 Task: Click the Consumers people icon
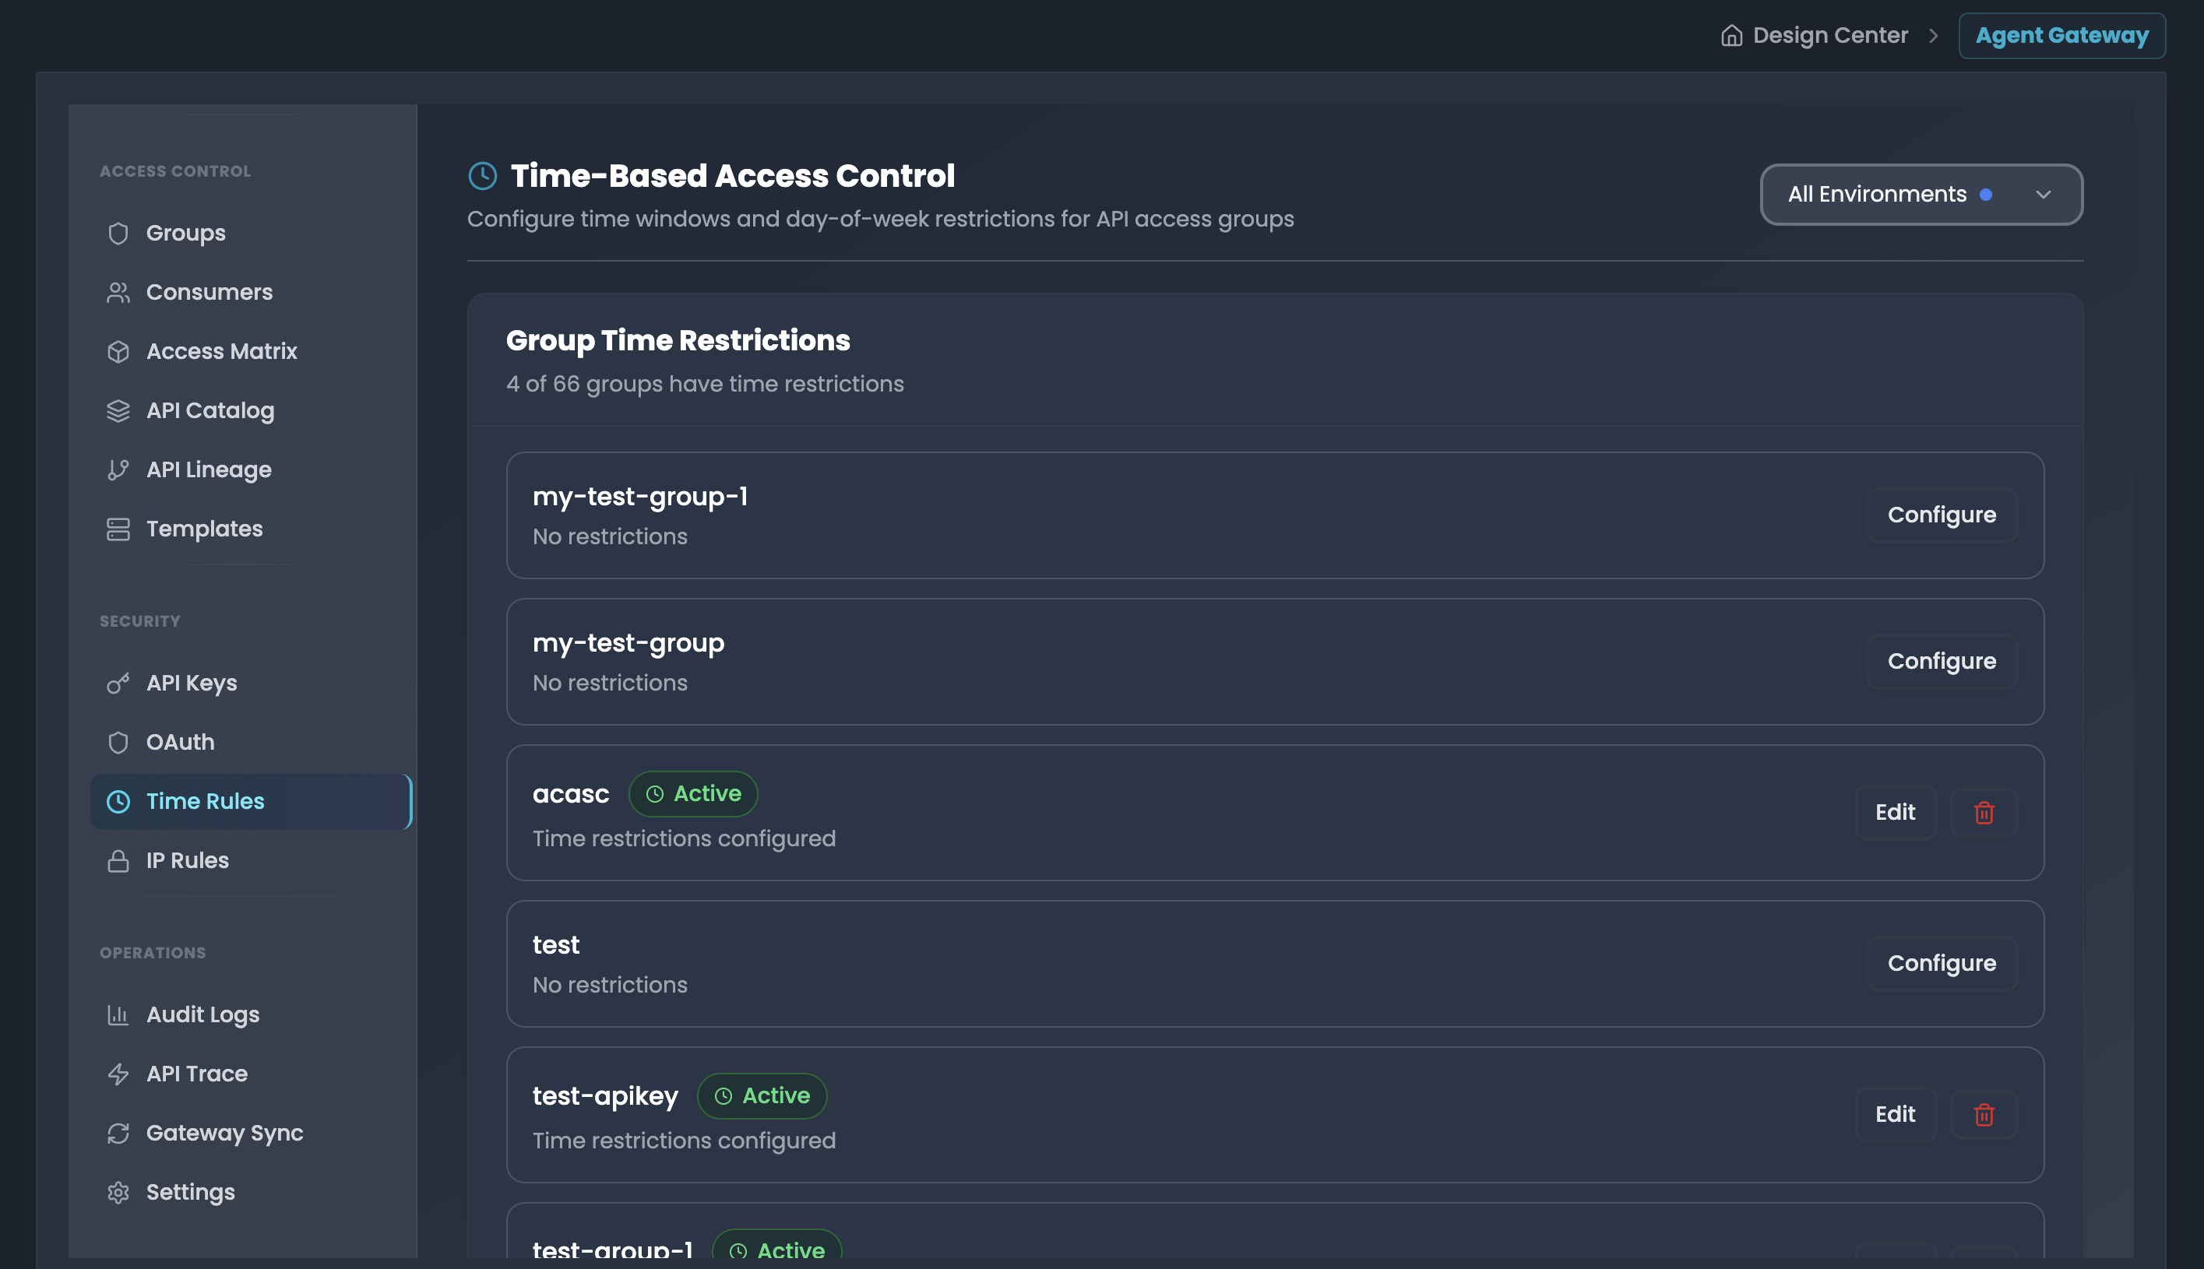[x=118, y=292]
